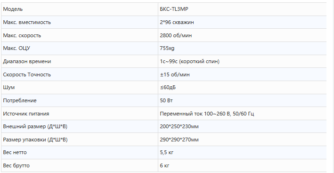Select the "200*250*230мм" external size value
The image size is (334, 173).
tap(179, 126)
